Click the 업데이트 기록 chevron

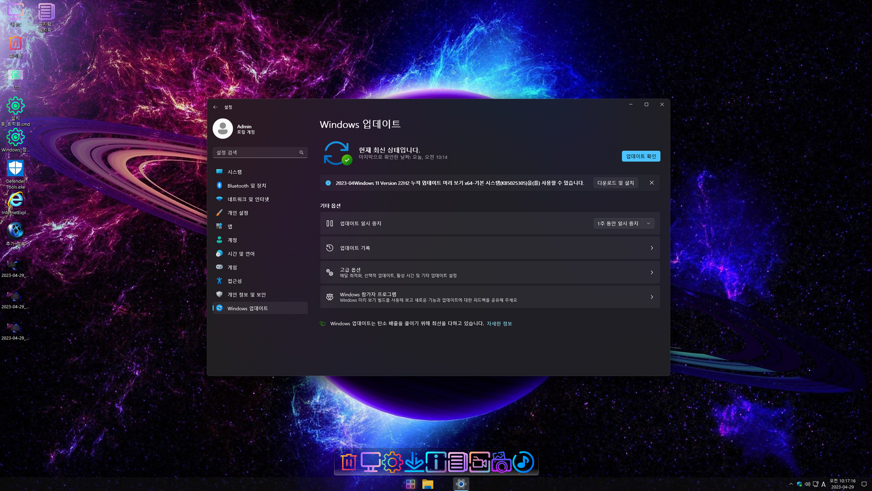[x=652, y=248]
